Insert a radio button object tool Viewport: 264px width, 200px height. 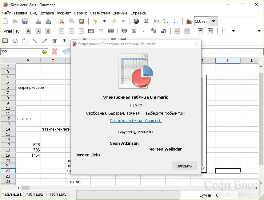(x=64, y=41)
